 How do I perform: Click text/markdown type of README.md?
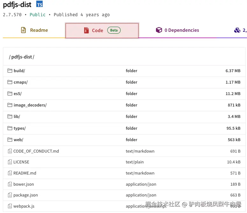pos(140,173)
